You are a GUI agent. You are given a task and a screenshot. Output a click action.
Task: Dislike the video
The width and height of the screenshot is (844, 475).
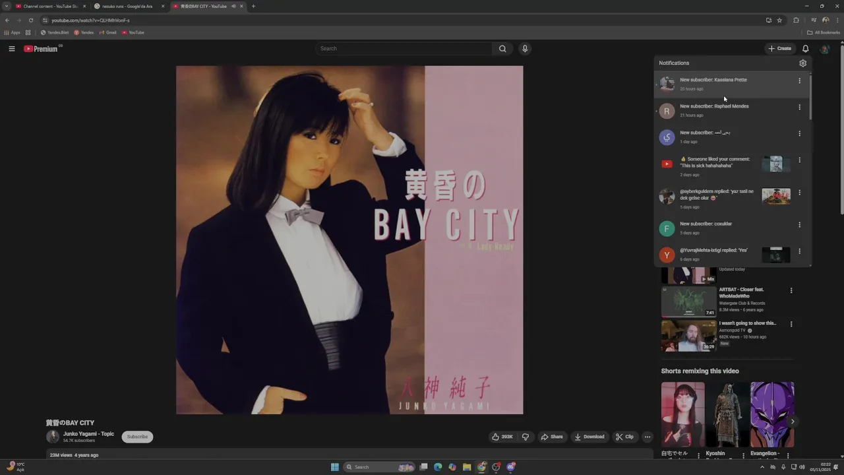(526, 437)
